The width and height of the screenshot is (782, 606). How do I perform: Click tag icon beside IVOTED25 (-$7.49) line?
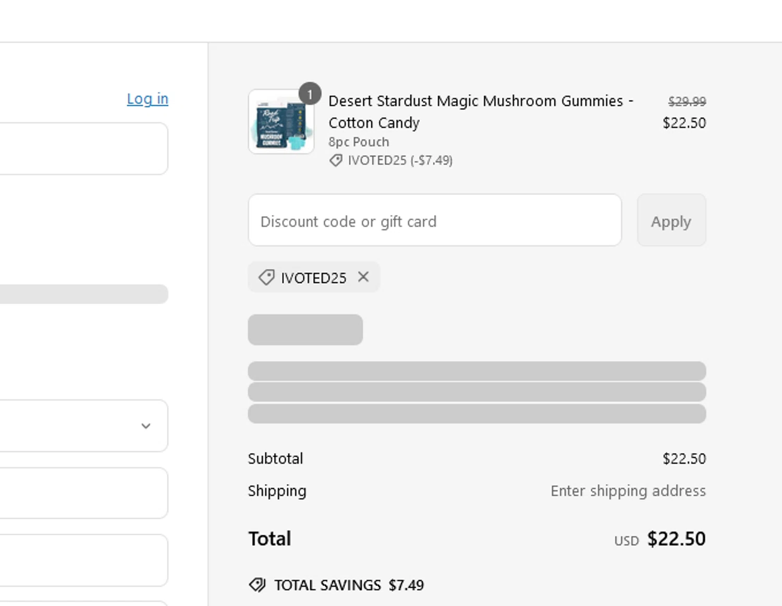(336, 160)
